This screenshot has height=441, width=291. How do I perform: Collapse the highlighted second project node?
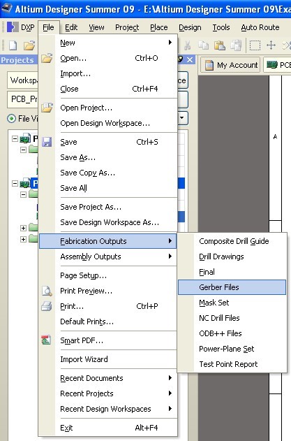click(x=15, y=183)
